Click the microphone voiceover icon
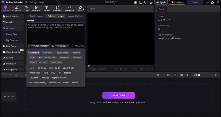The image size is (221, 117). [158, 75]
